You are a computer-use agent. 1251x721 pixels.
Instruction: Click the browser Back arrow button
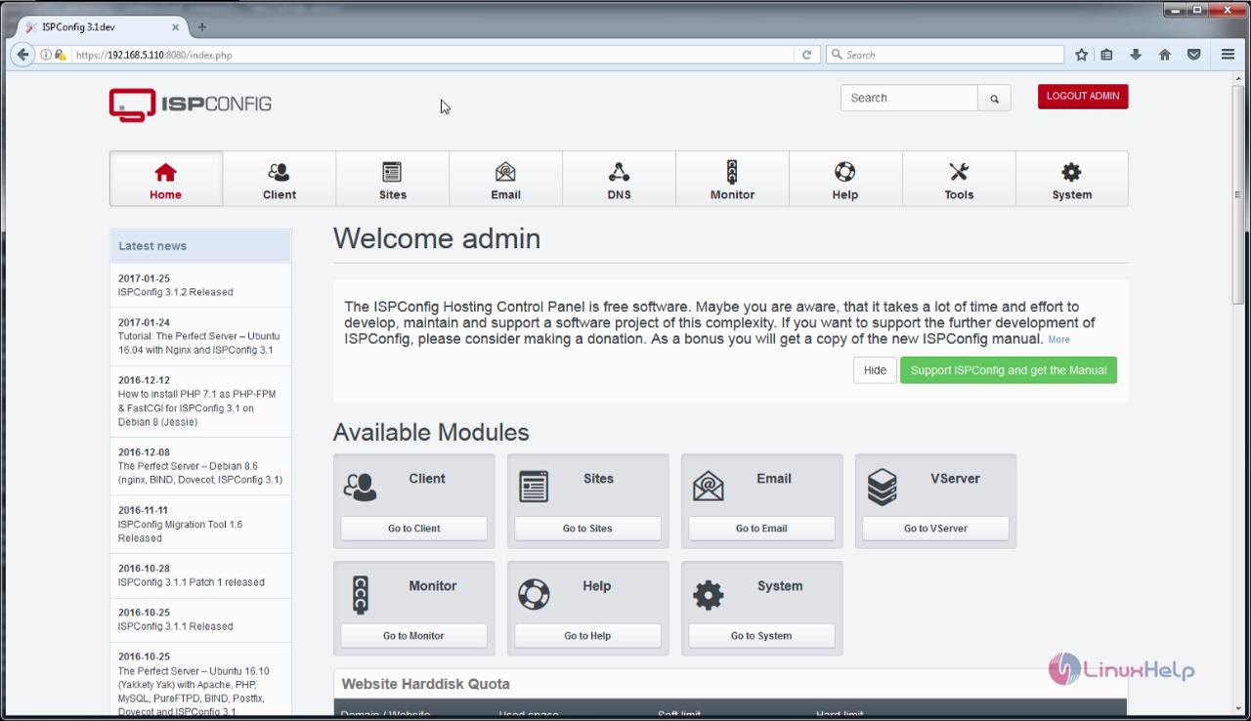point(23,55)
